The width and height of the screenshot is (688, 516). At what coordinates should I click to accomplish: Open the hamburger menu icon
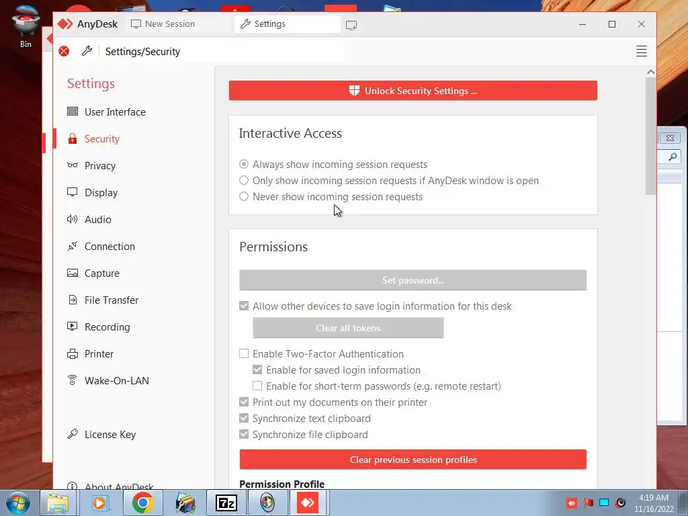coord(642,51)
